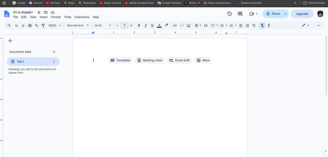328x157 pixels.
Task: Open the Search the menus magnifier tool
Action: (9, 25)
